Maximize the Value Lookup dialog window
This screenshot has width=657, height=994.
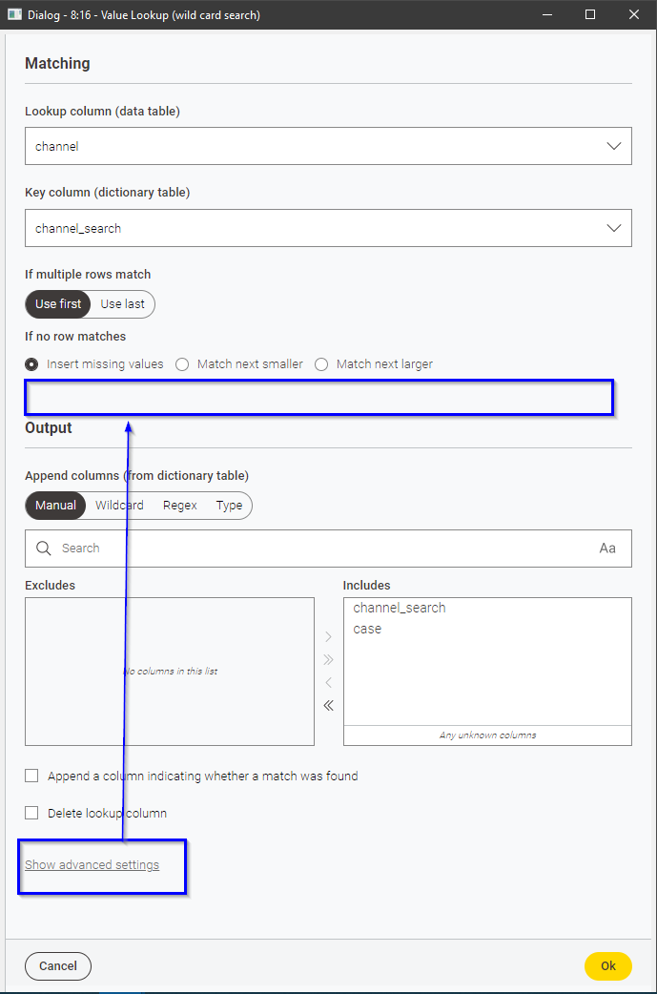tap(590, 14)
